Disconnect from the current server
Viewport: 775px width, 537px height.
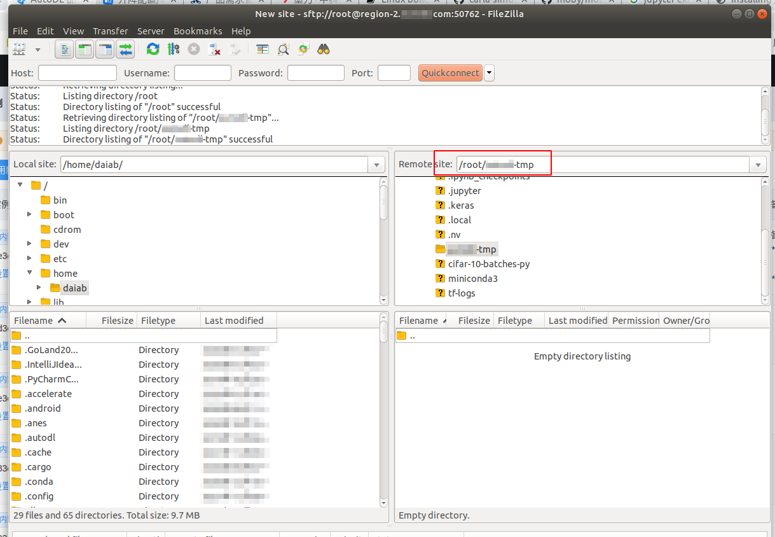point(215,49)
